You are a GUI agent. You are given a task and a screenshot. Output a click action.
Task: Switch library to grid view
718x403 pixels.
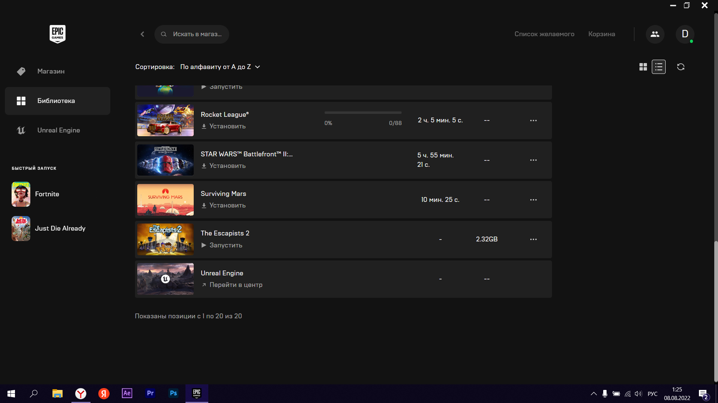(643, 67)
